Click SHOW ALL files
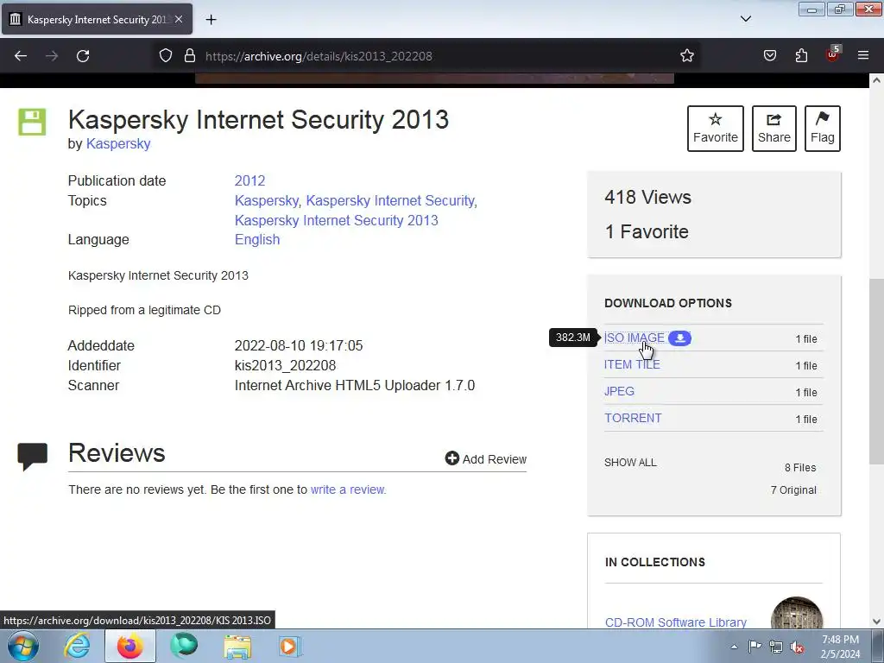Screen dimensions: 884x663 (x=630, y=463)
